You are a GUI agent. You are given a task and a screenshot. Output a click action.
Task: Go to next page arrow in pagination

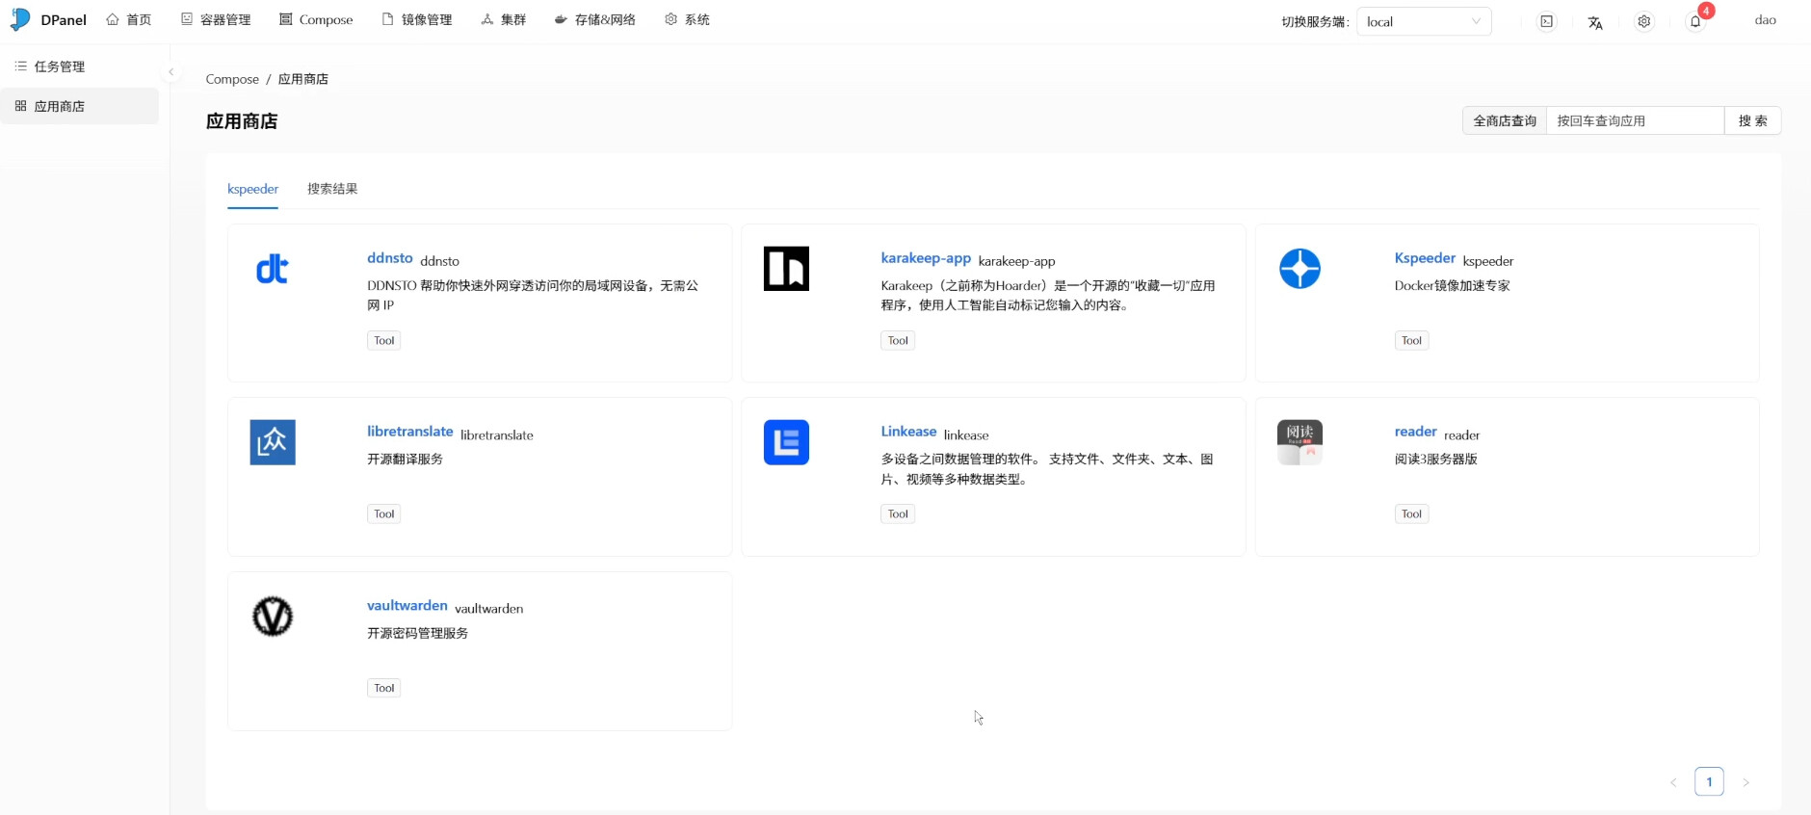pos(1745,782)
